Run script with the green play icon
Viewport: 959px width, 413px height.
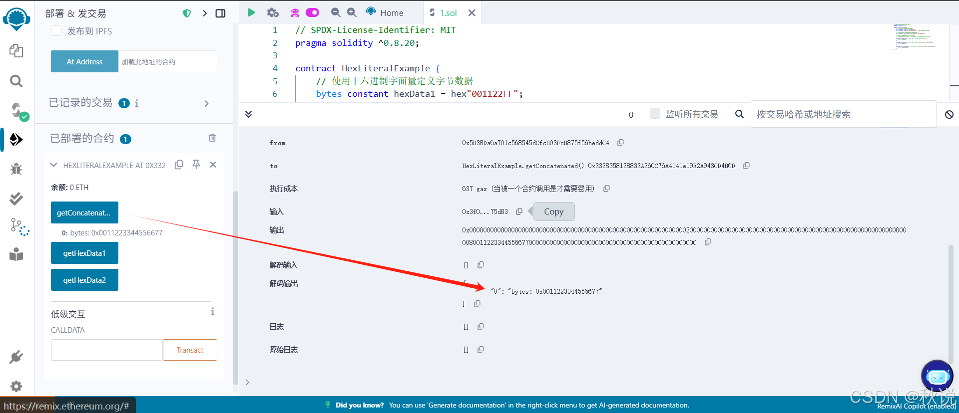(x=251, y=12)
